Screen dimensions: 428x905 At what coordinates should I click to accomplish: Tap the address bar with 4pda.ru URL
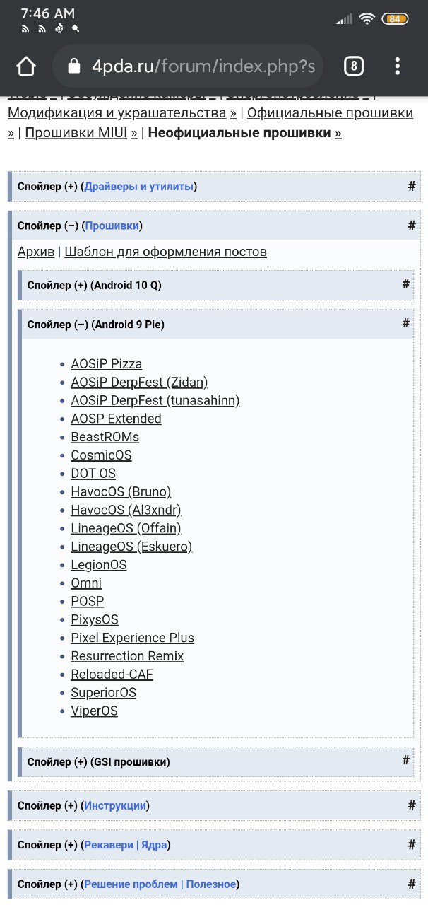pyautogui.click(x=189, y=66)
